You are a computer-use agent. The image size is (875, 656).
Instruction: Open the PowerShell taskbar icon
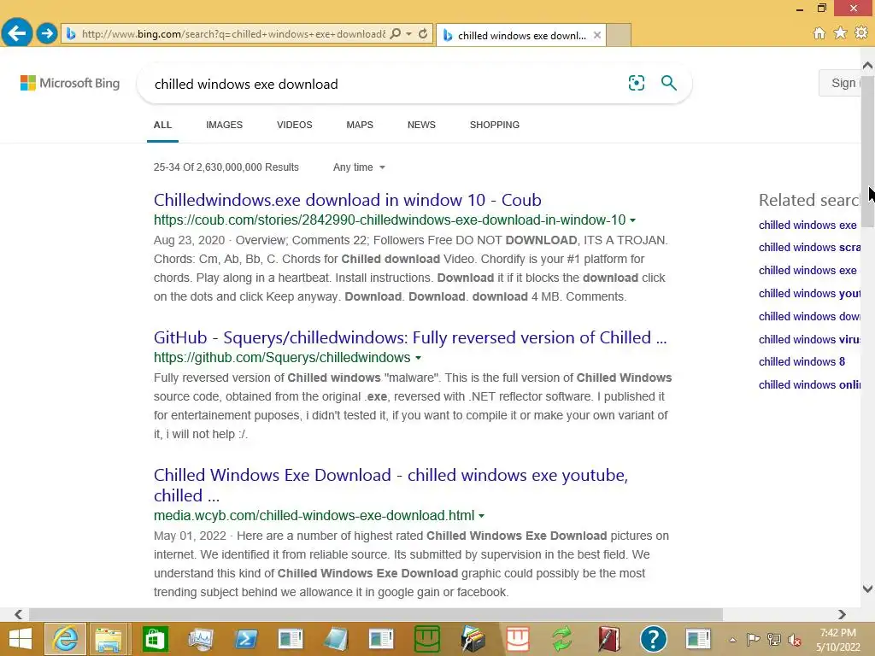coord(246,639)
